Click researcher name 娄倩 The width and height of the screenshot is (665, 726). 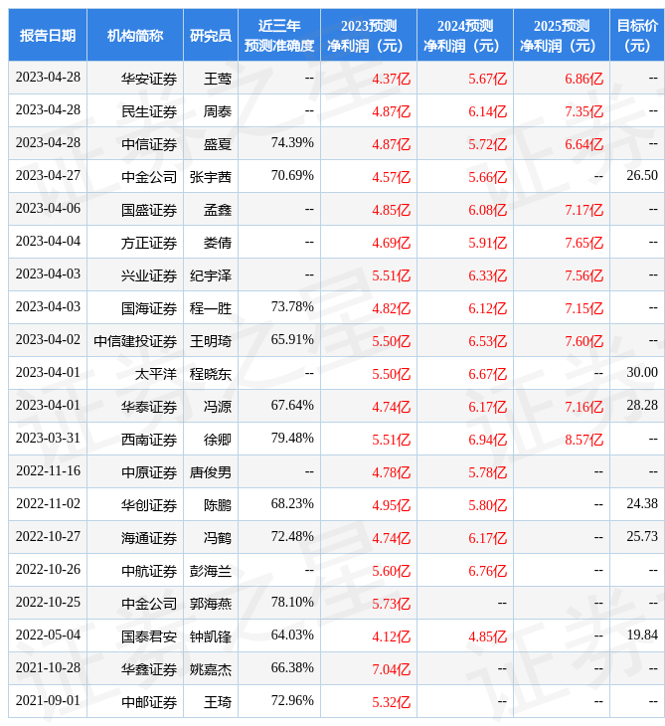218,243
